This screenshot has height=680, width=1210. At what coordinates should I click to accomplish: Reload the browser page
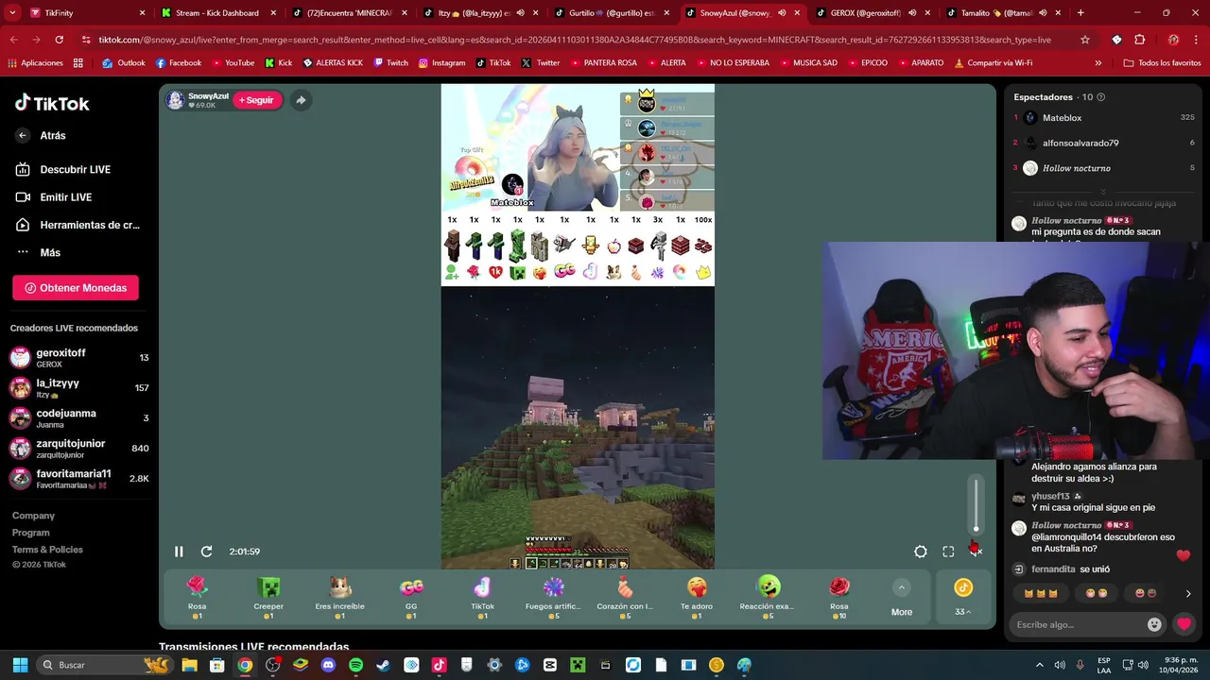click(x=59, y=40)
